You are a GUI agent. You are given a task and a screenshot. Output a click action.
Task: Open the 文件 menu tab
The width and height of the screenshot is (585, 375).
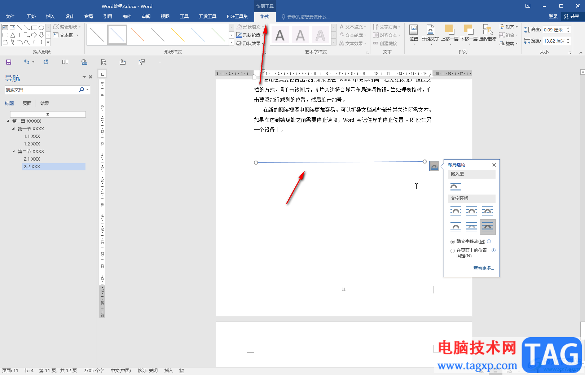[x=10, y=17]
